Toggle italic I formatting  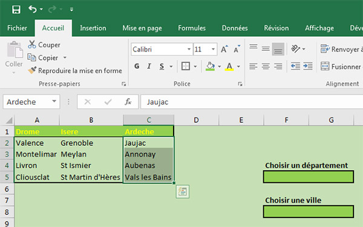[x=149, y=66]
